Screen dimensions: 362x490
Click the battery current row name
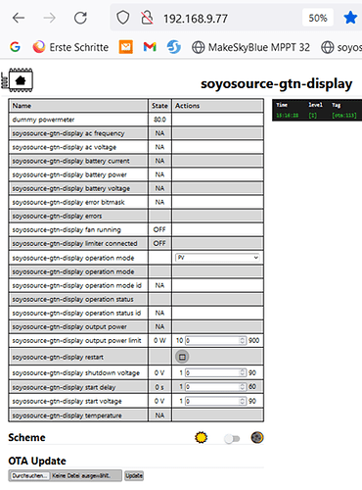tap(70, 161)
